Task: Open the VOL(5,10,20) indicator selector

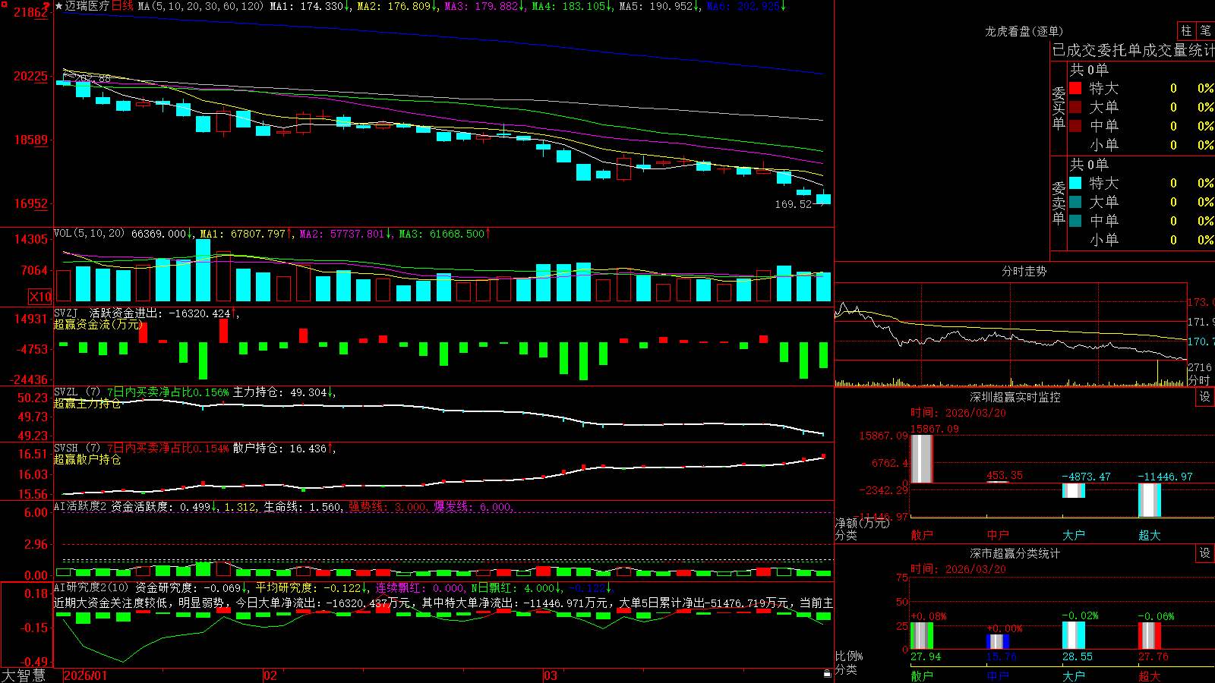Action: coord(89,234)
